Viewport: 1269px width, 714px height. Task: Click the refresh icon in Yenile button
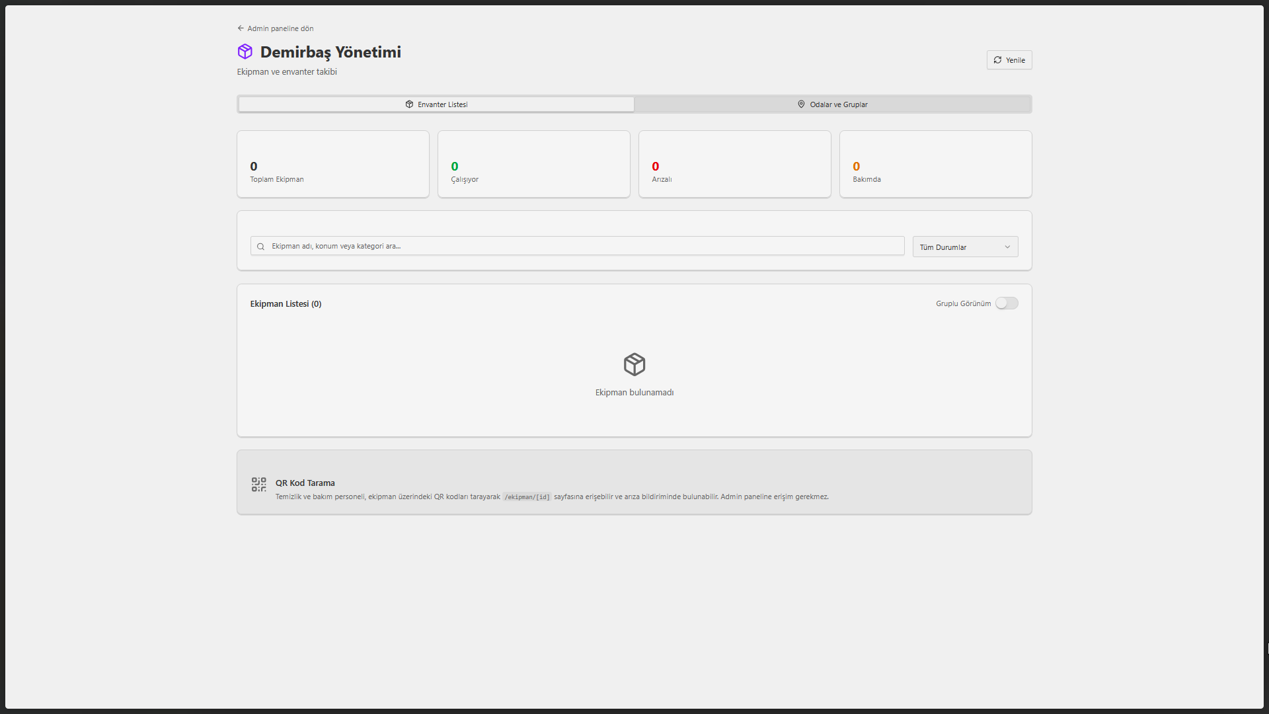pyautogui.click(x=997, y=60)
